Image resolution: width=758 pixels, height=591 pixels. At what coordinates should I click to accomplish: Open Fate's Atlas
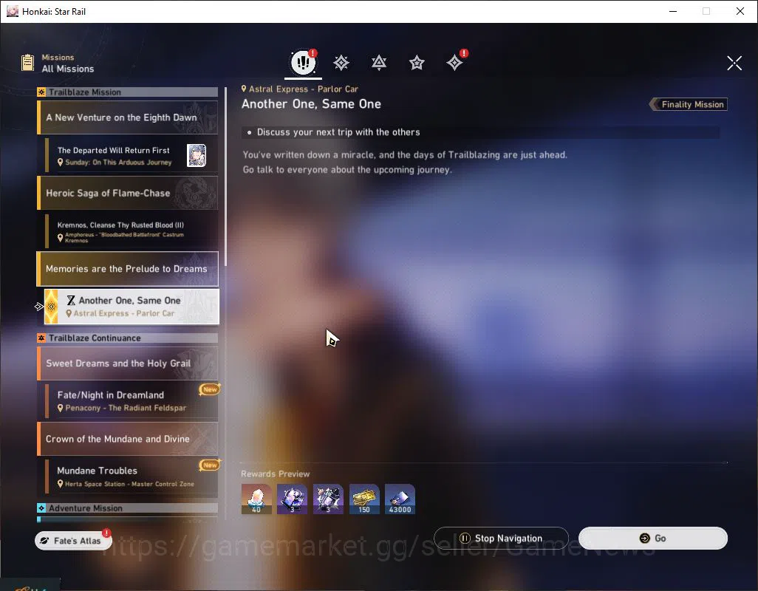(73, 540)
